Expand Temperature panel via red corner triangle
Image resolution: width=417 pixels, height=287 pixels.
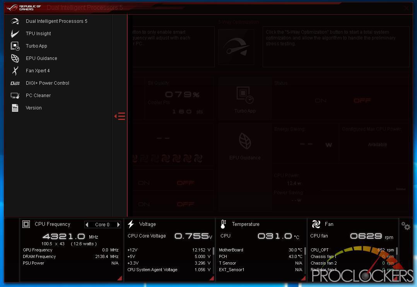[303, 278]
